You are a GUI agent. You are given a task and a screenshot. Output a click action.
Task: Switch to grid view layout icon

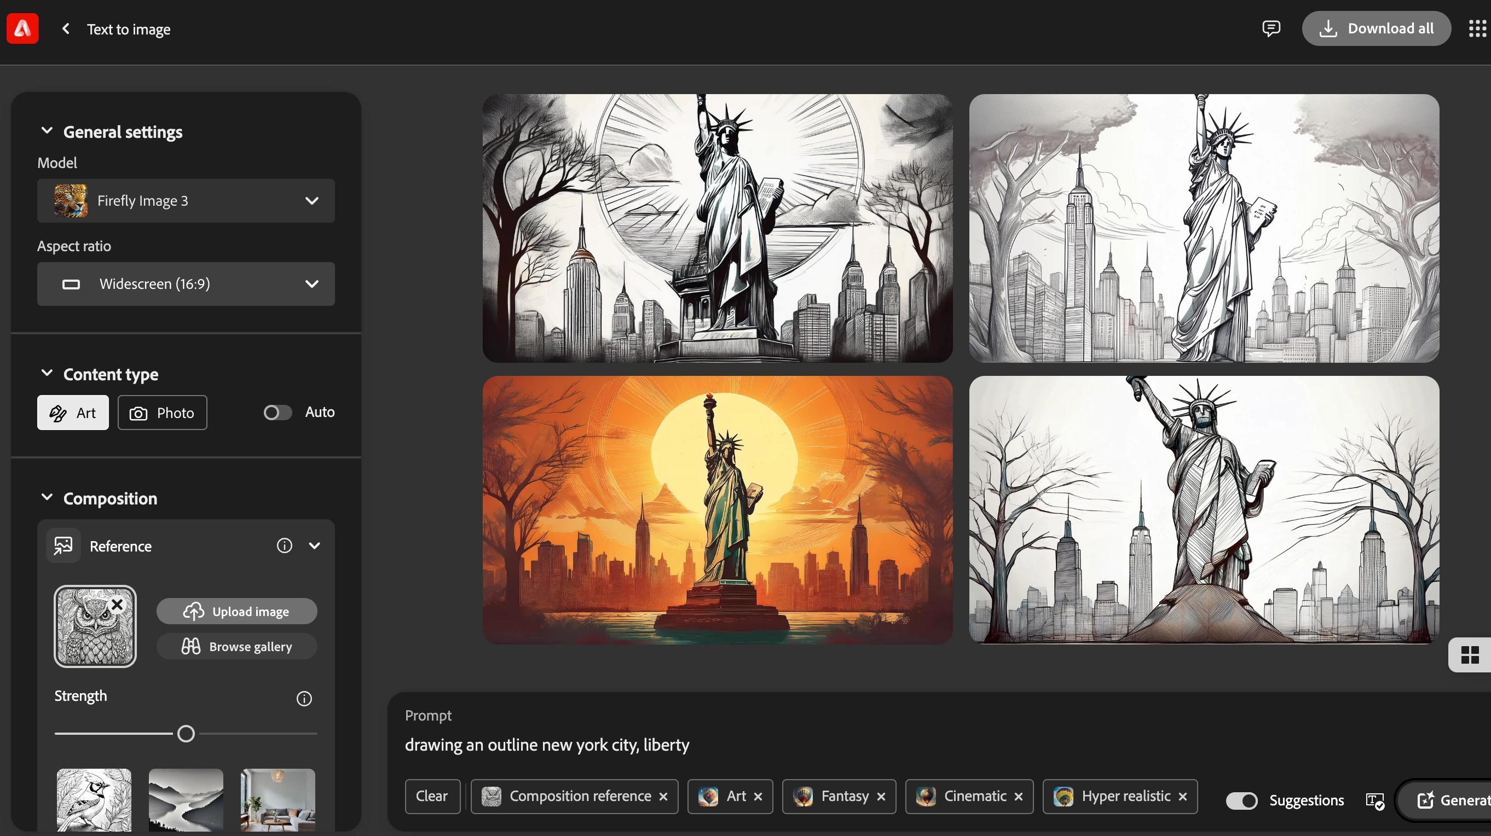(1470, 655)
